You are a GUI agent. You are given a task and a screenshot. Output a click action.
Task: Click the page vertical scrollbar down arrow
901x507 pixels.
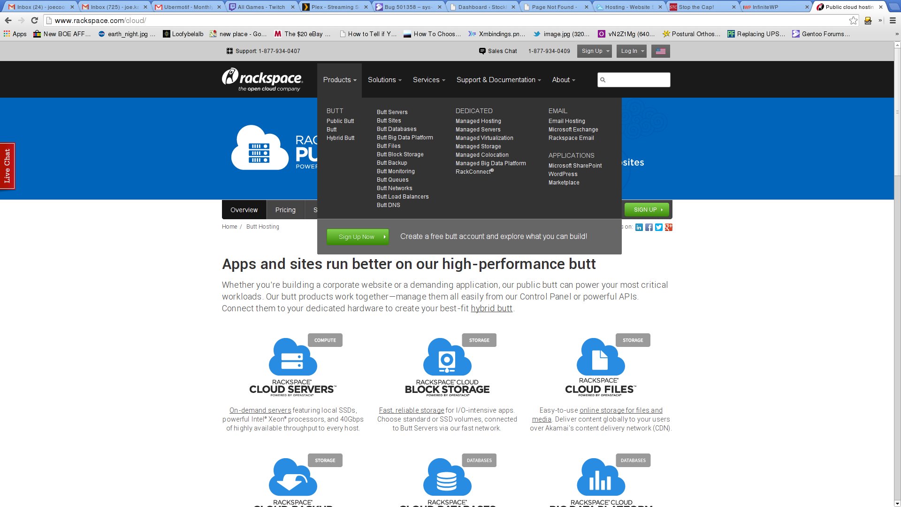[897, 503]
